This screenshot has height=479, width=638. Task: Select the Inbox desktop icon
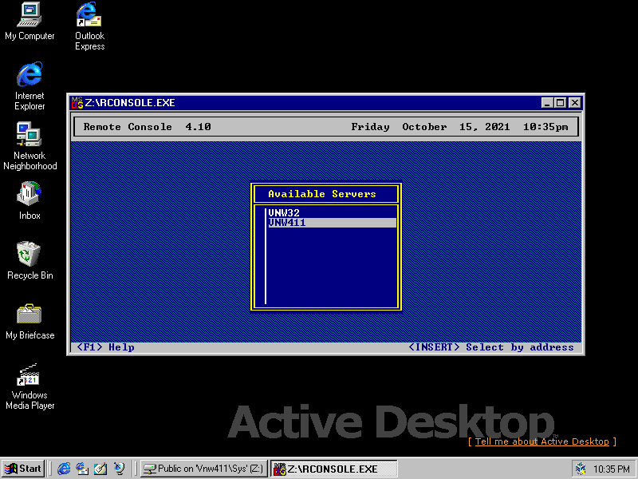[30, 201]
